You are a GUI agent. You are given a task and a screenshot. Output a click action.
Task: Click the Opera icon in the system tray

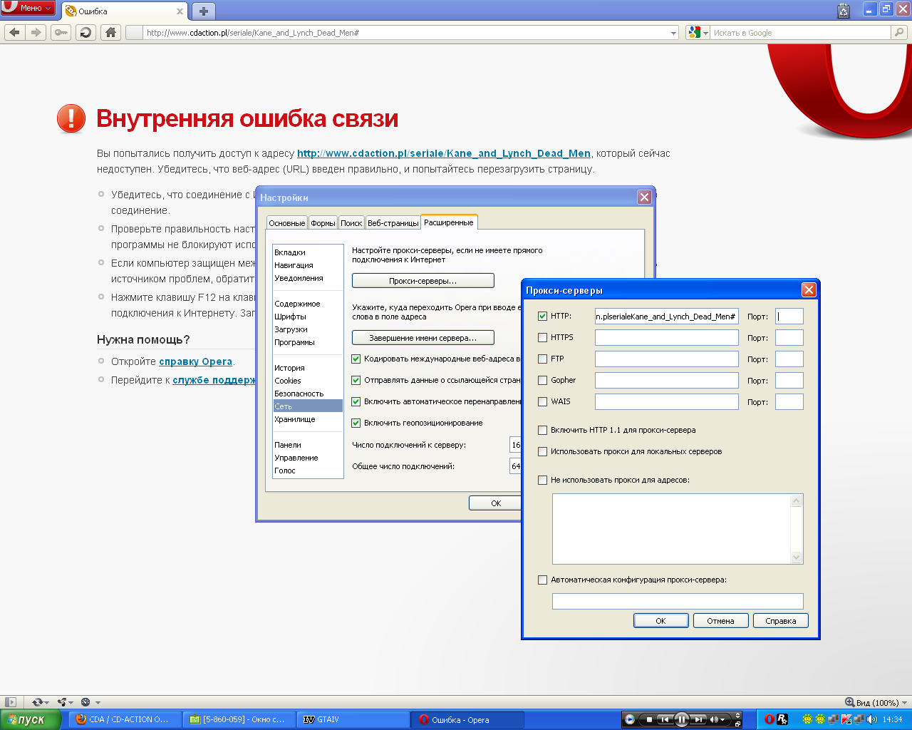click(x=769, y=719)
